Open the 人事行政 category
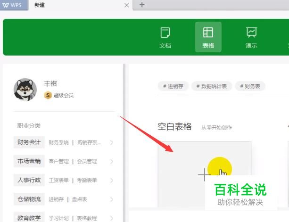 [x=29, y=180]
